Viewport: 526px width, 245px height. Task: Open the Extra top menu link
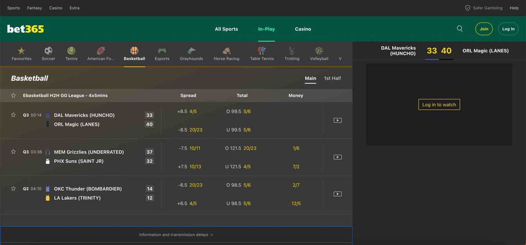pos(75,8)
